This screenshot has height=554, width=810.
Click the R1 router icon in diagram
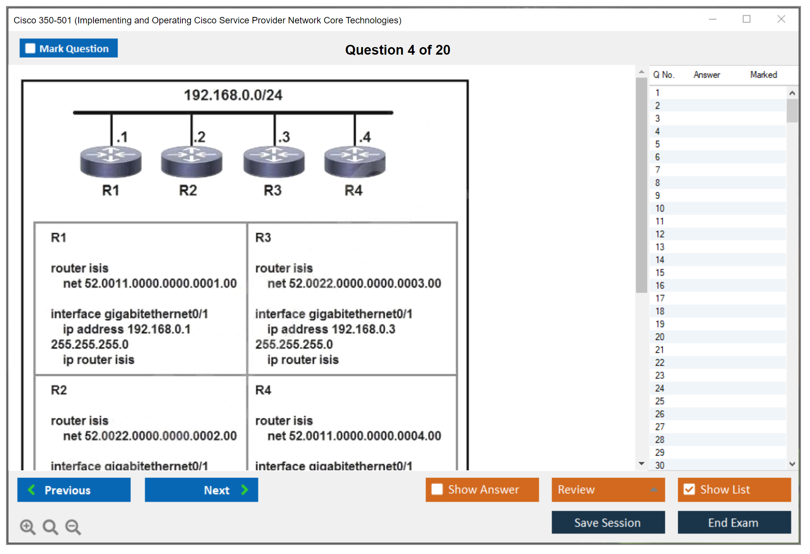coord(111,162)
